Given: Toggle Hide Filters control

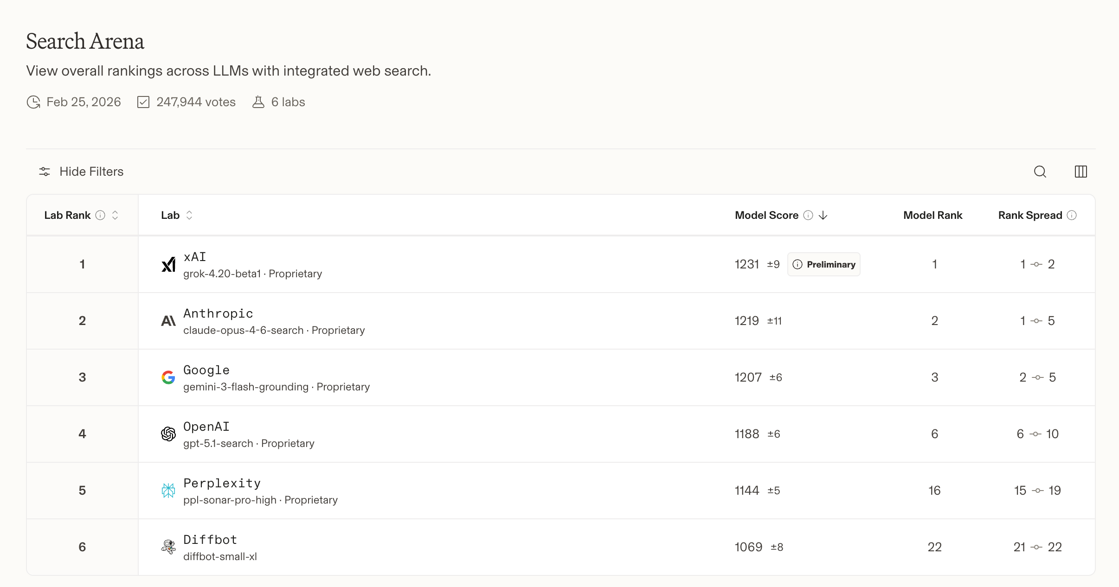Looking at the screenshot, I should 82,172.
